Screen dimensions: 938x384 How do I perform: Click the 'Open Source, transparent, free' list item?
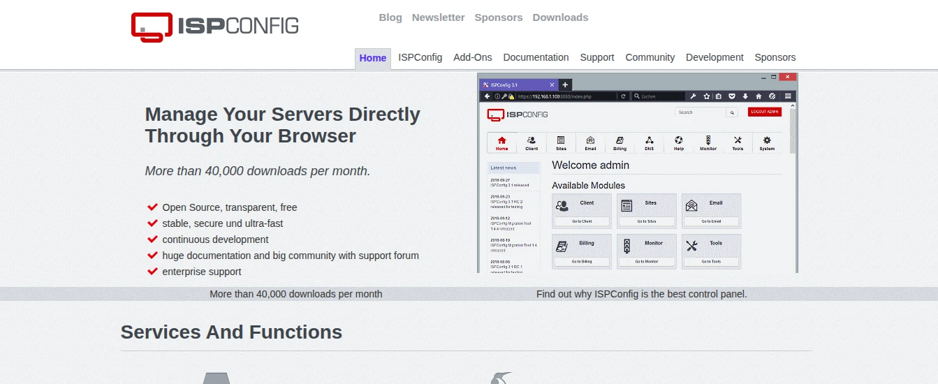pyautogui.click(x=230, y=207)
